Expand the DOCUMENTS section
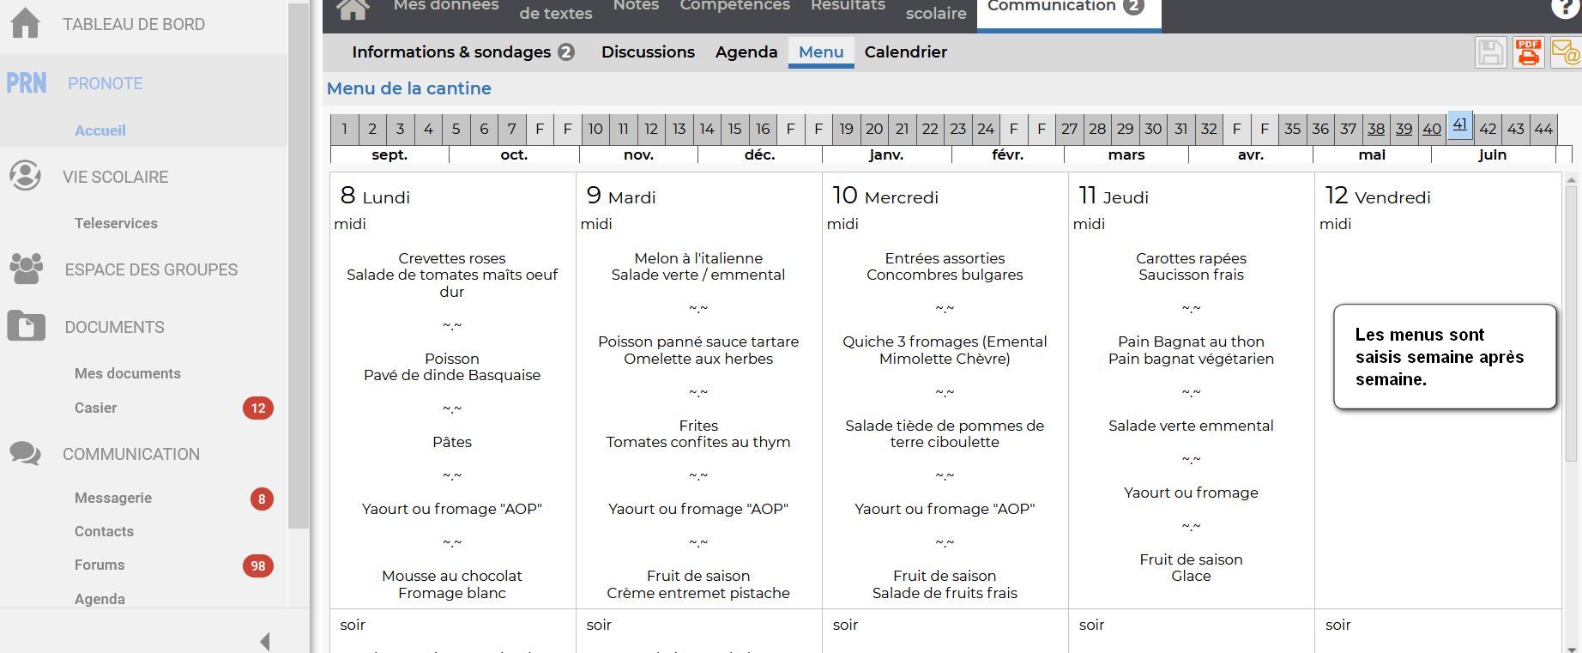Viewport: 1582px width, 653px height. [x=115, y=327]
